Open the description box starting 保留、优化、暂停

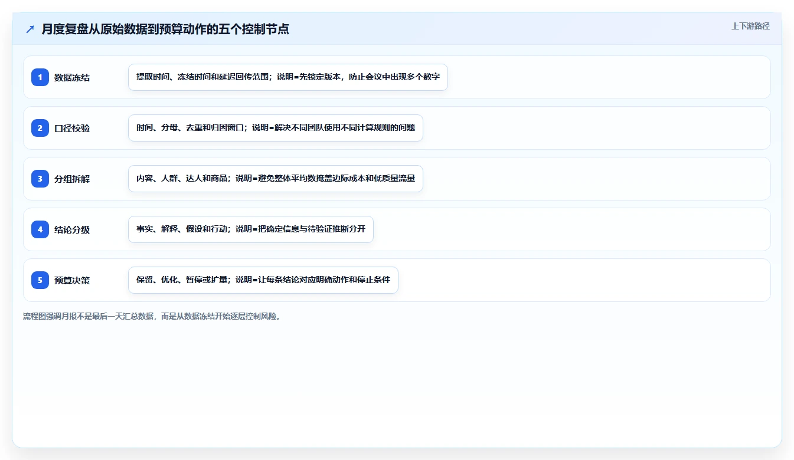point(263,280)
